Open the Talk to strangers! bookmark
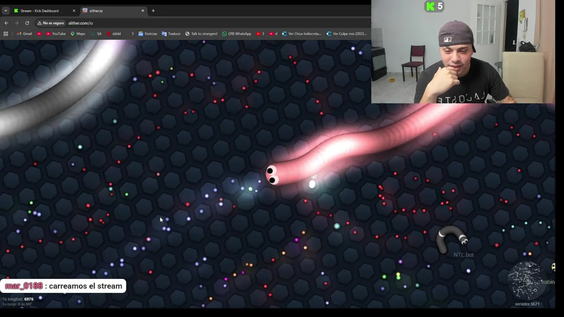 (x=201, y=33)
